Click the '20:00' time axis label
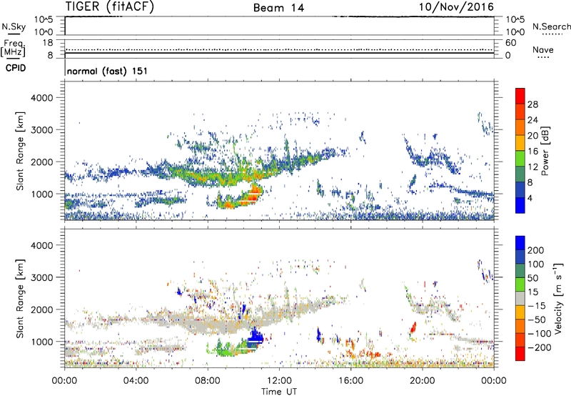The height and width of the screenshot is (396, 571). 423,381
